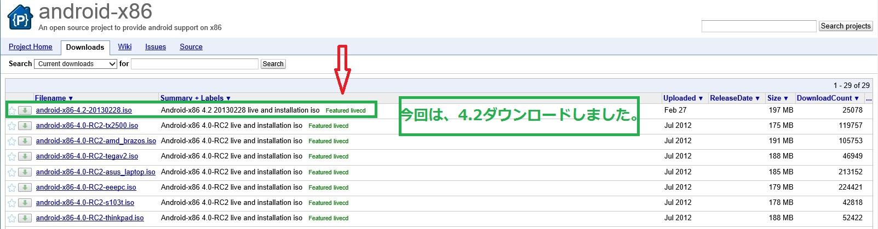Click download arrow icon for amd_brazos iso
The image size is (878, 229).
[25, 141]
